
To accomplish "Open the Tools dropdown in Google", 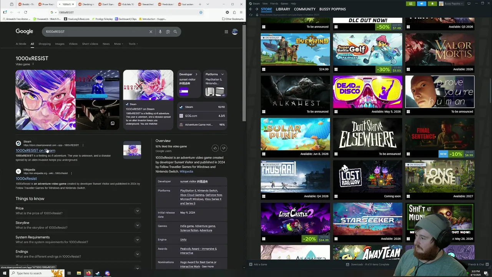I will tap(133, 44).
